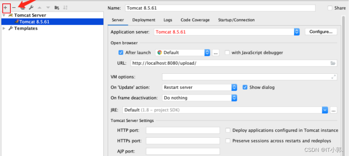The width and height of the screenshot is (349, 156).
Task: Switch to the Logs tab
Action: click(x=168, y=20)
